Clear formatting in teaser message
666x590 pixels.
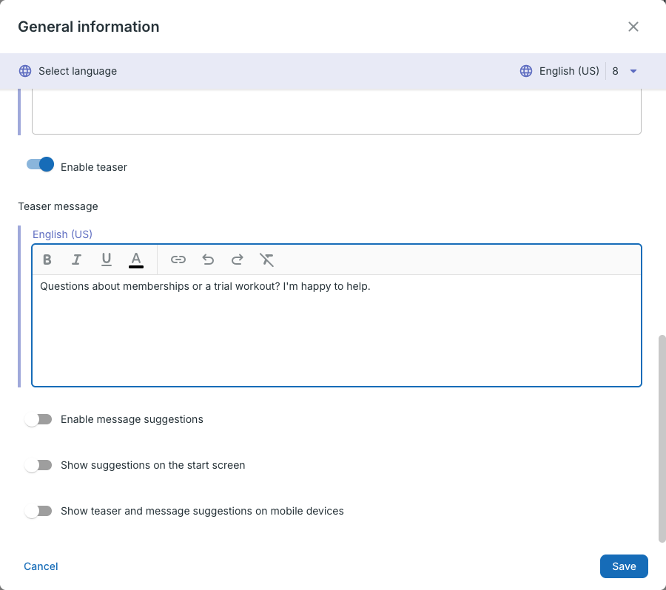(266, 260)
